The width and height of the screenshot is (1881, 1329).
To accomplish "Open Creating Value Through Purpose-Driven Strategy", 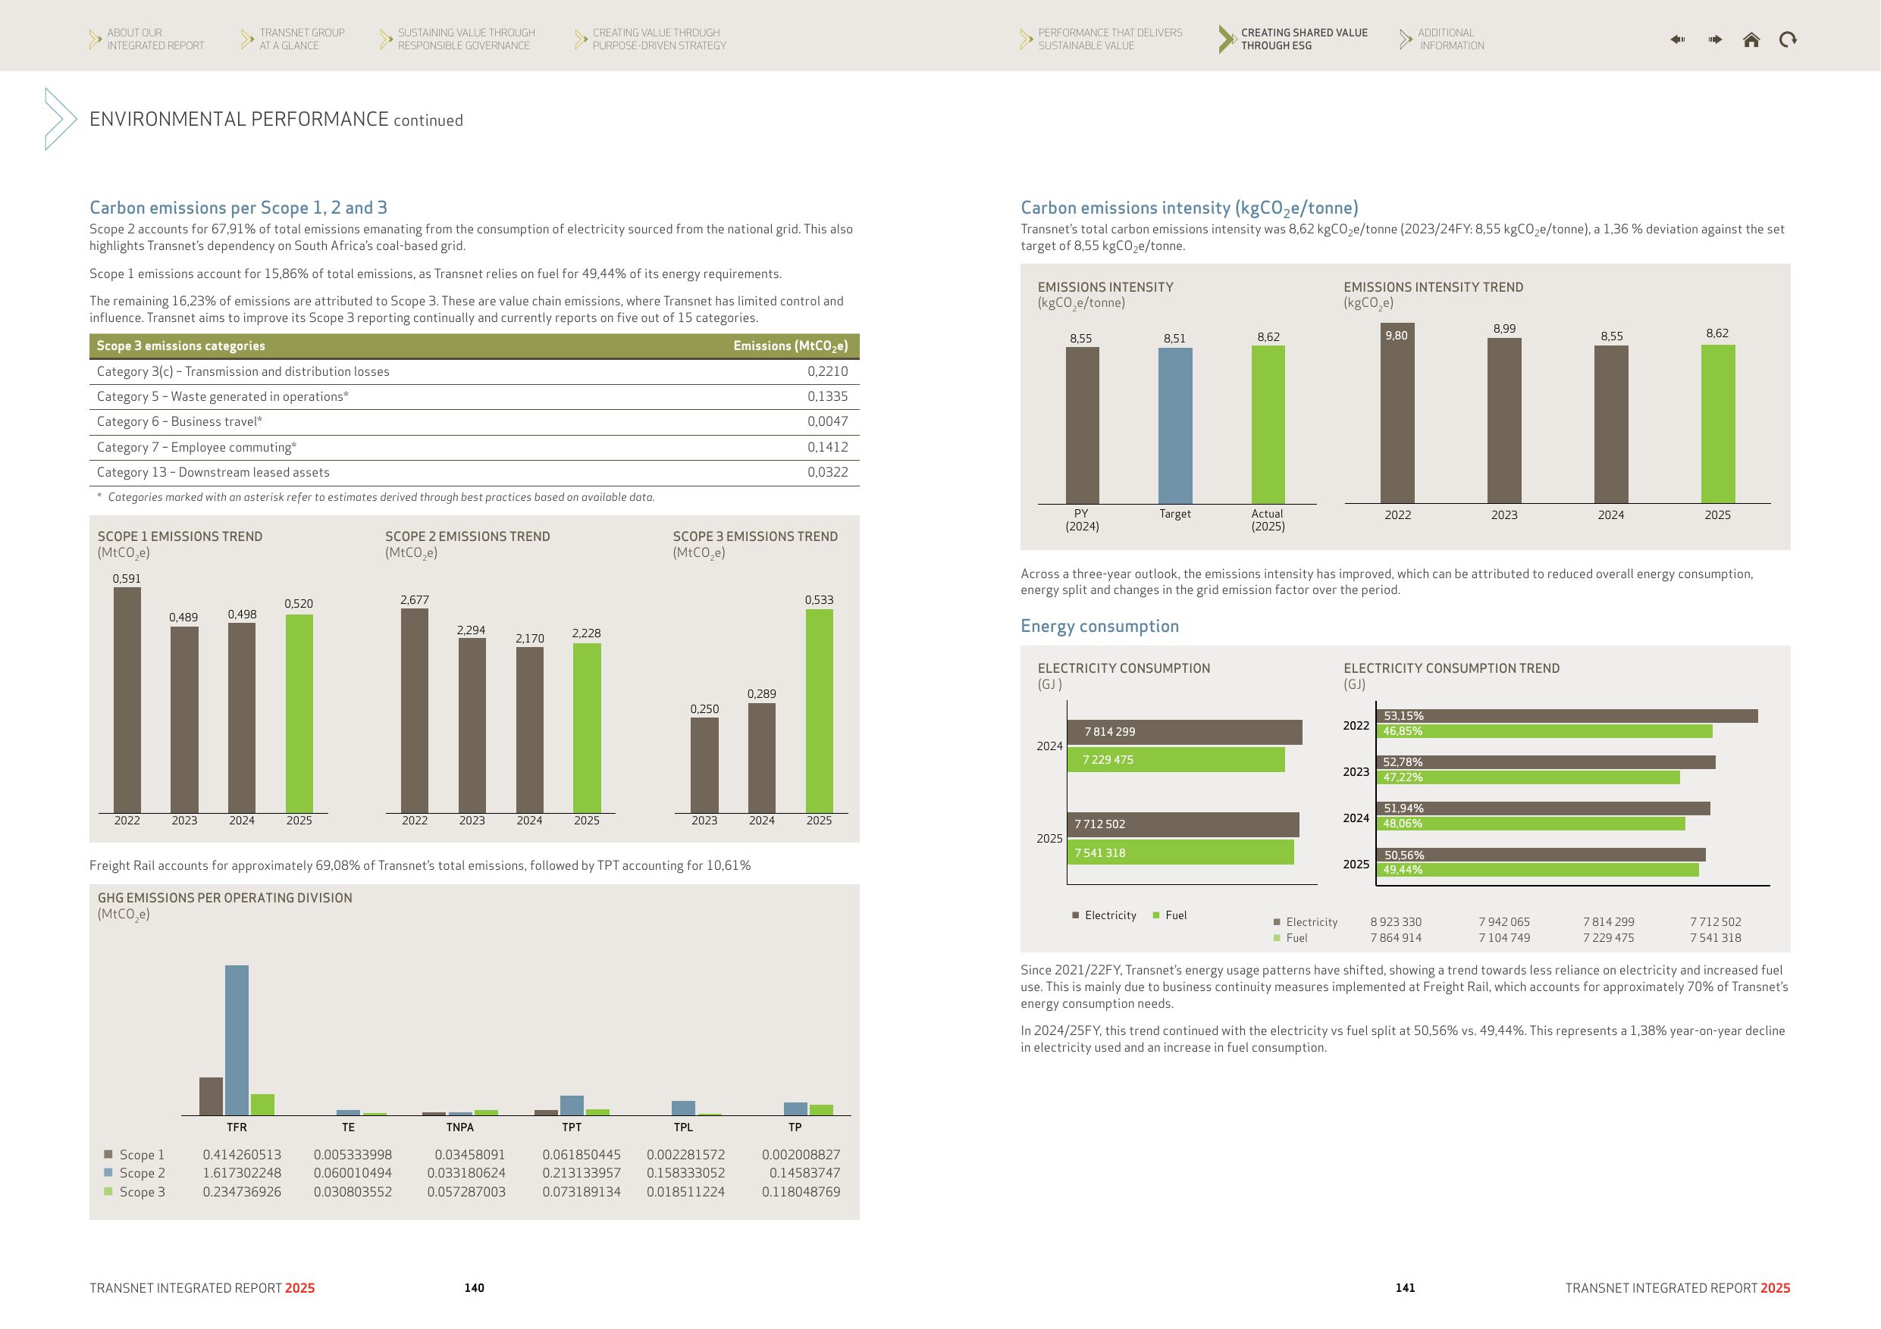I will click(659, 39).
